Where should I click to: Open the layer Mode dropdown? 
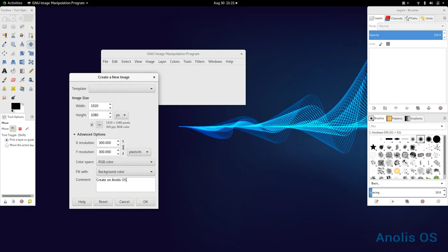point(412,26)
